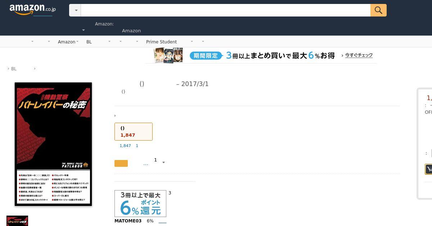The width and height of the screenshot is (432, 226).
Task: Click the blue 1,847 offer link
Action: [125, 146]
